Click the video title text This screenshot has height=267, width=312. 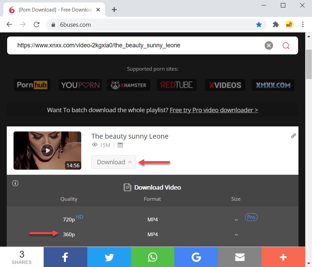click(x=130, y=136)
